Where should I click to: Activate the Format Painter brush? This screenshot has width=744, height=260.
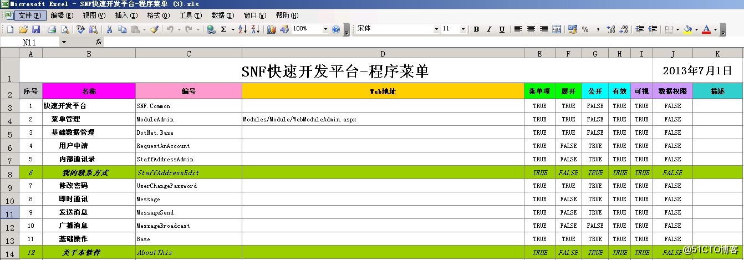(154, 29)
